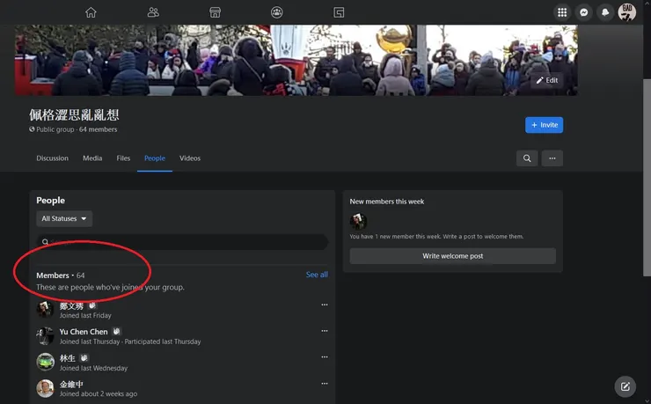Open the nine-dot Menu grid icon
651x404 pixels.
(562, 12)
